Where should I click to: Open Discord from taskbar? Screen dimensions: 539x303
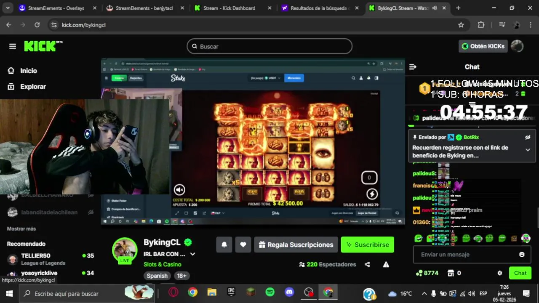(x=289, y=292)
